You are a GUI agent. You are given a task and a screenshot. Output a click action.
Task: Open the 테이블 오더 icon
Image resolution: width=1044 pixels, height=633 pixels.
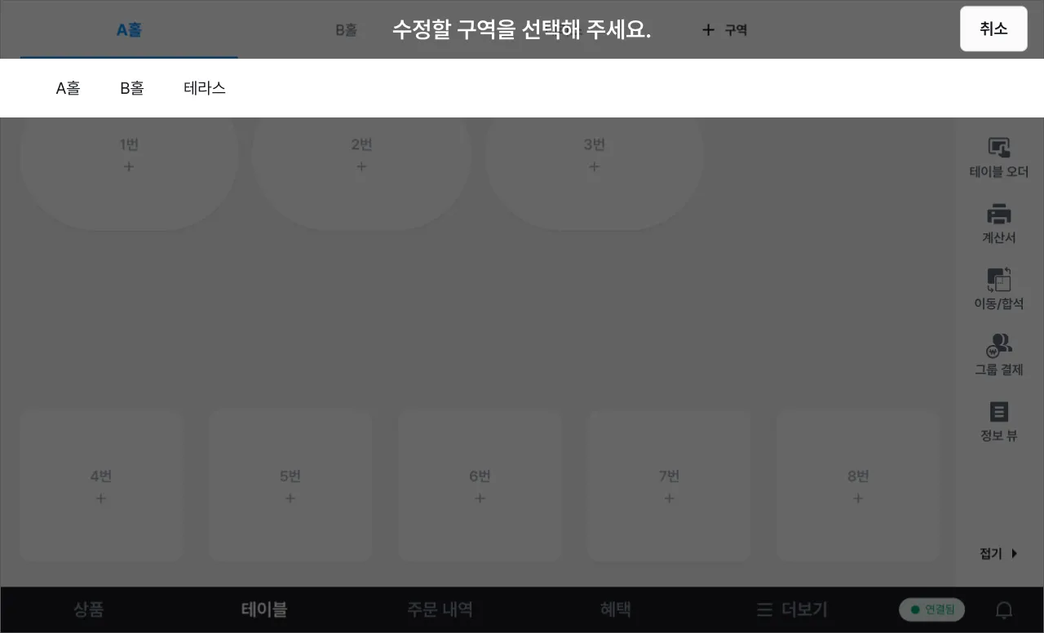click(x=998, y=148)
